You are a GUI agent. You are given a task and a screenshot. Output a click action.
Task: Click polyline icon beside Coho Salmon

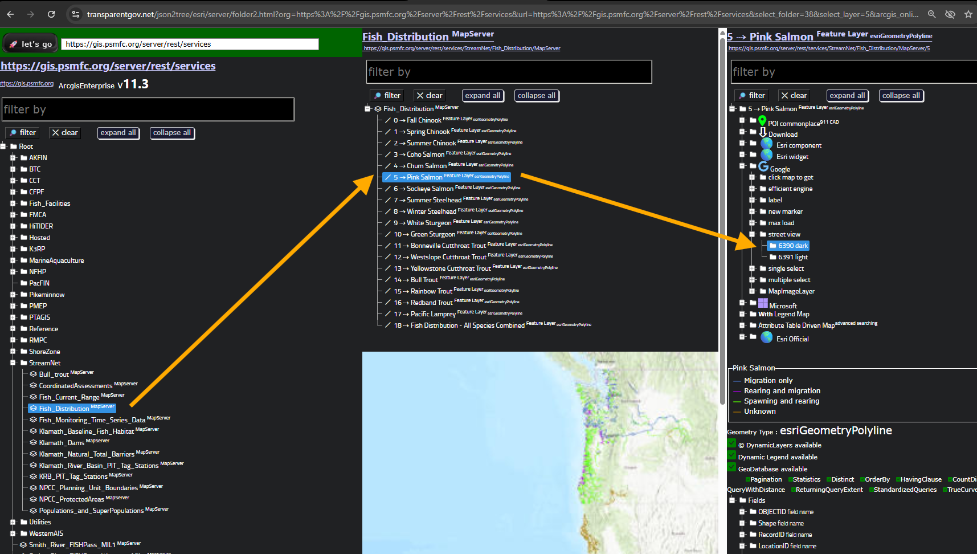388,154
